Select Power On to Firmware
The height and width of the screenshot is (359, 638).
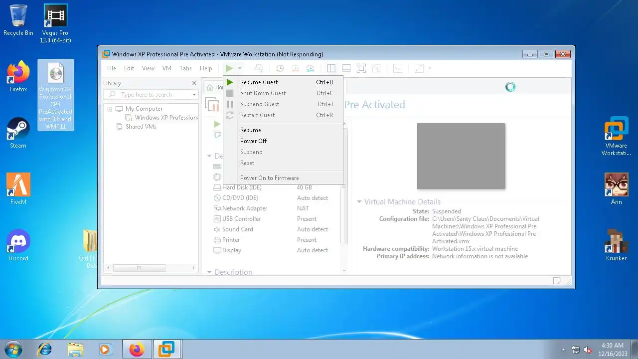click(x=283, y=178)
